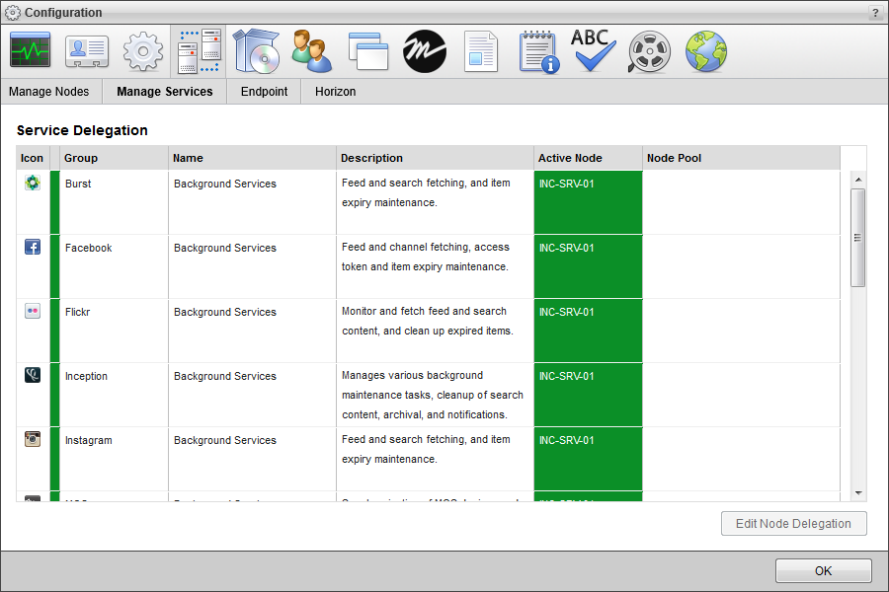The height and width of the screenshot is (592, 889).
Task: Switch to the Manage Nodes tab
Action: pyautogui.click(x=49, y=91)
